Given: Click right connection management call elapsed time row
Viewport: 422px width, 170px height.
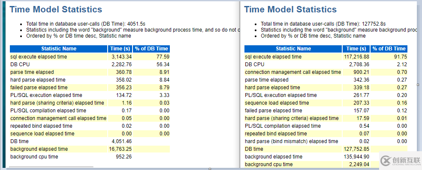Looking at the screenshot, I should (x=326, y=72).
